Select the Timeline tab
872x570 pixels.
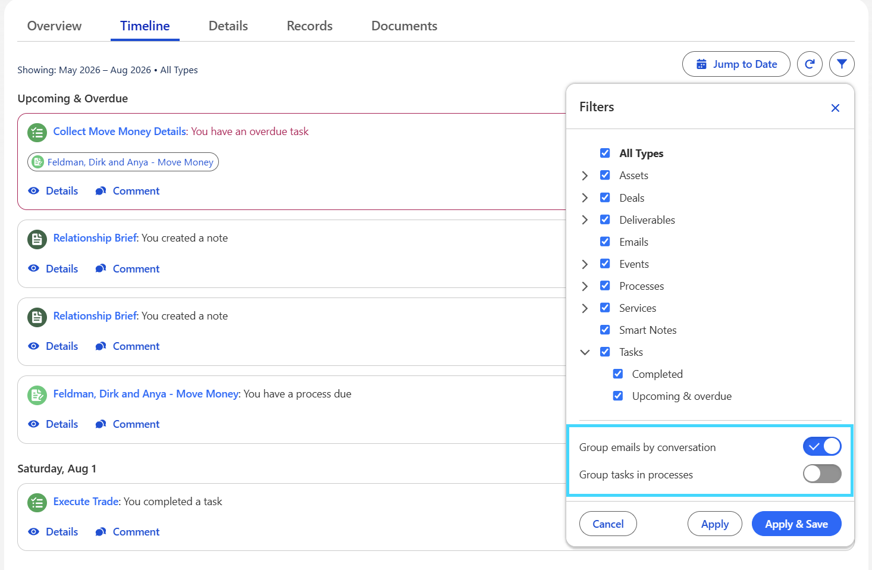pyautogui.click(x=145, y=26)
